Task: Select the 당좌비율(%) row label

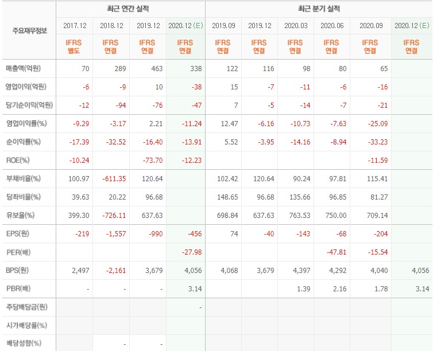Action: coord(24,197)
